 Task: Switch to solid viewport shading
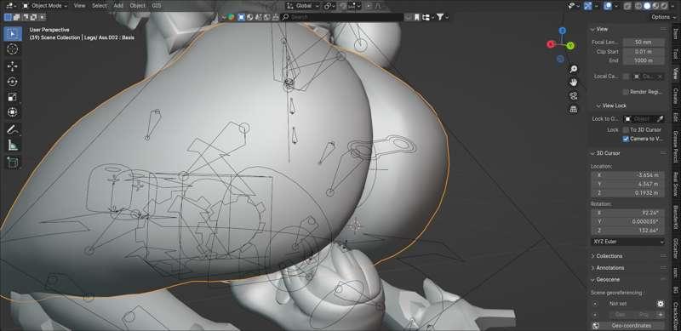click(x=647, y=6)
